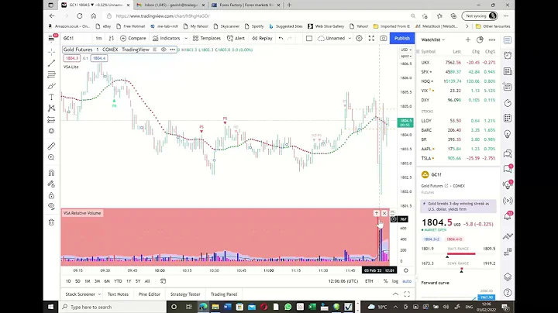The image size is (558, 313).
Task: Select the trend line drawing tool
Action: coord(51,64)
